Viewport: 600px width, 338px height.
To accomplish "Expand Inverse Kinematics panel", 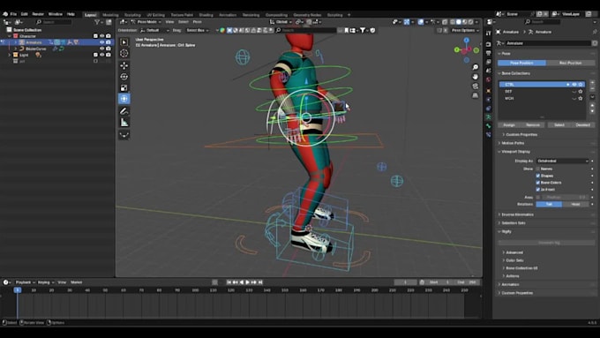I will point(517,214).
